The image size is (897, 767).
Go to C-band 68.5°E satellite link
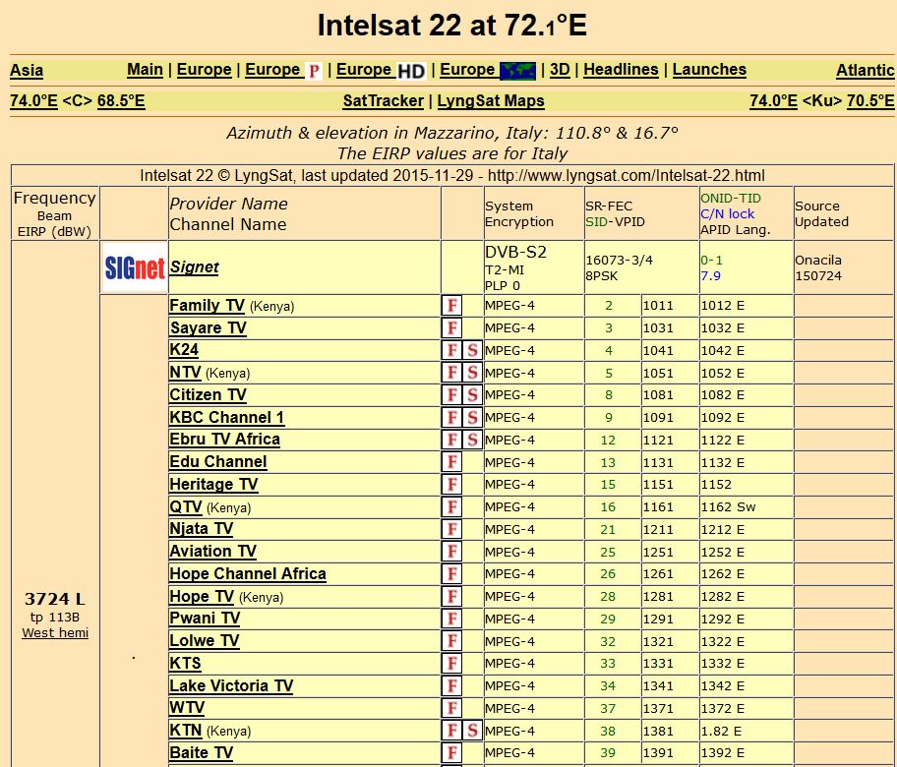point(121,101)
